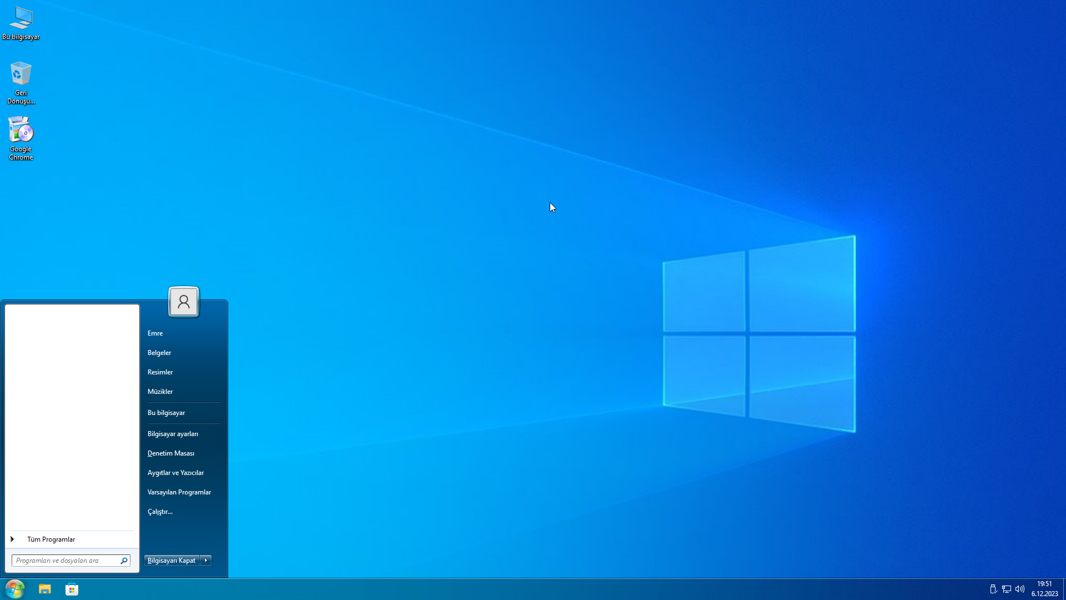Expand the shutdown options arrow
This screenshot has width=1066, height=600.
click(206, 561)
